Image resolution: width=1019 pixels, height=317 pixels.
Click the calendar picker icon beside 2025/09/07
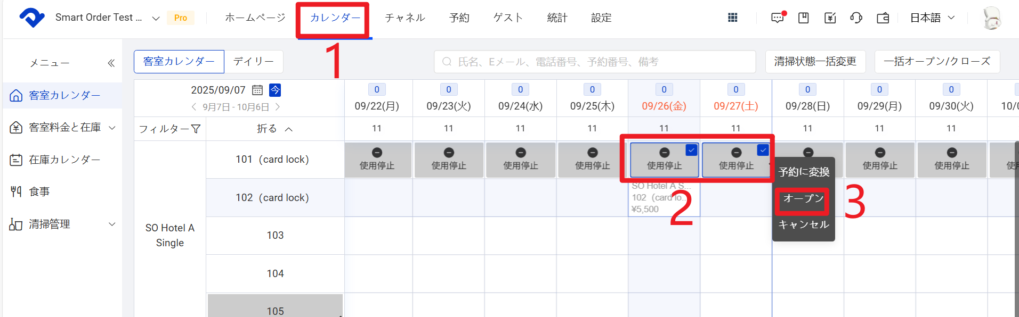point(257,90)
